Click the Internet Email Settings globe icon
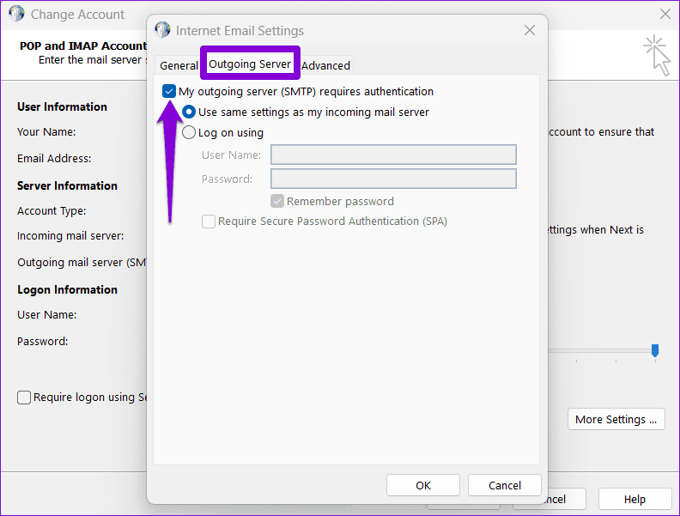This screenshot has width=680, height=516. tap(162, 30)
